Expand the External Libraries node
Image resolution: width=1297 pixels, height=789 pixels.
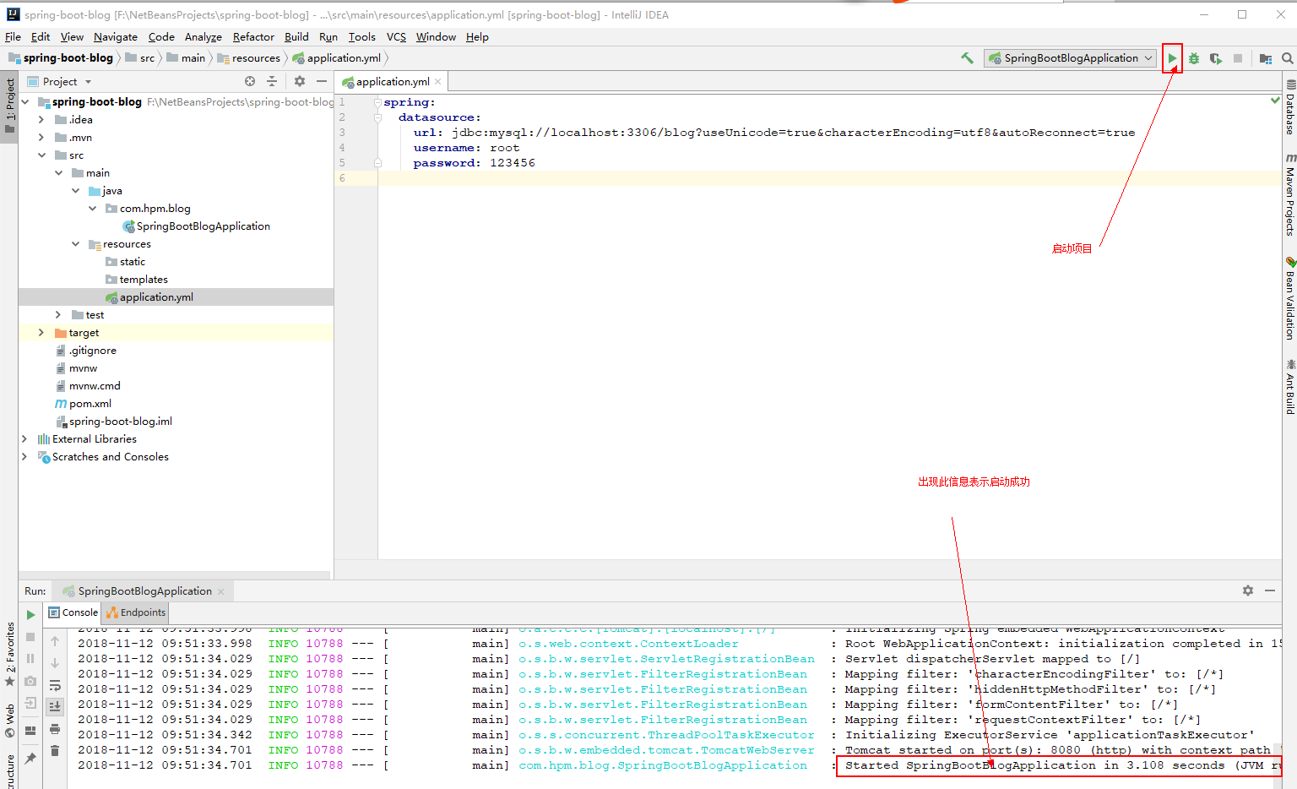point(24,438)
